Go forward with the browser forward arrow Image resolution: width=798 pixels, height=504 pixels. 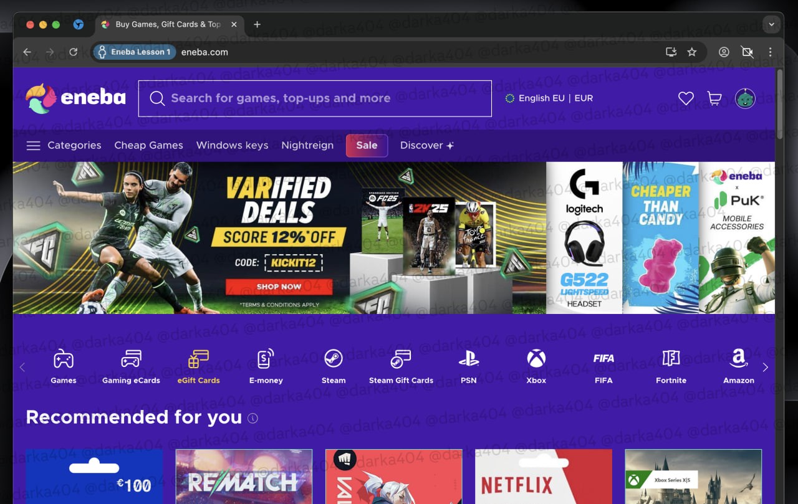coord(50,52)
